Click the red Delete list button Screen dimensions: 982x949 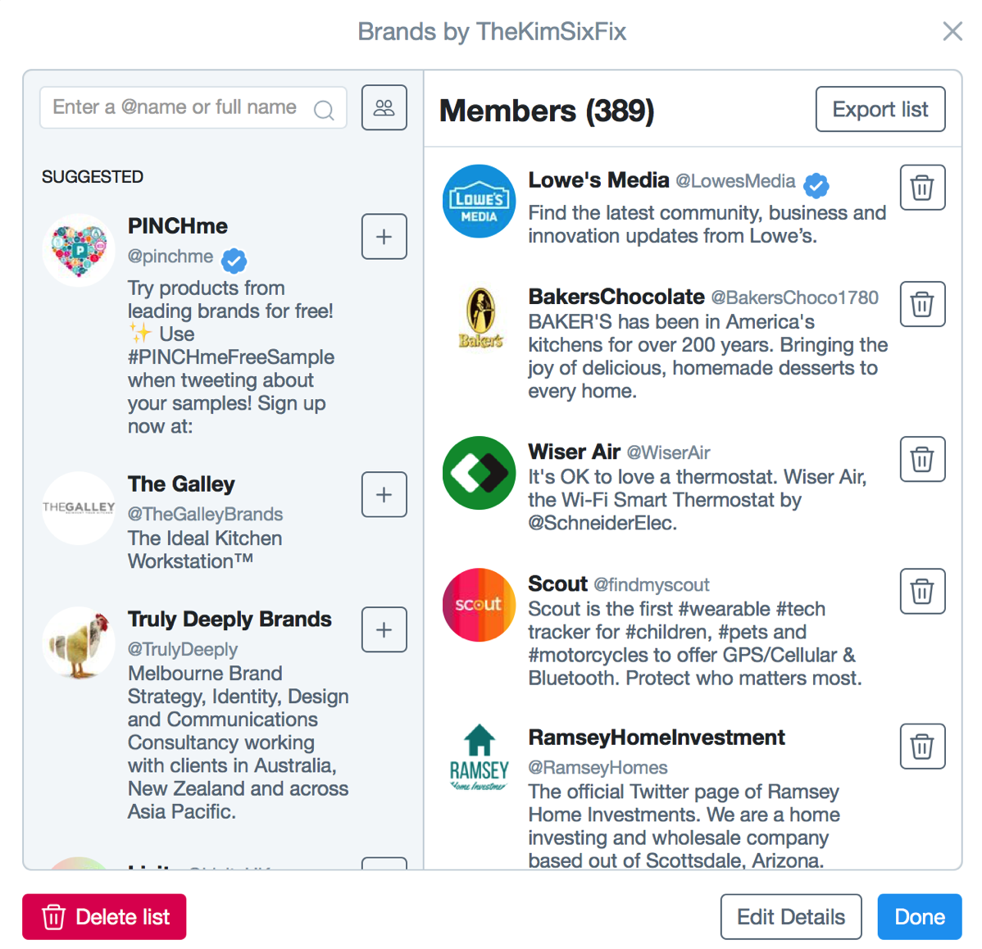(x=105, y=916)
